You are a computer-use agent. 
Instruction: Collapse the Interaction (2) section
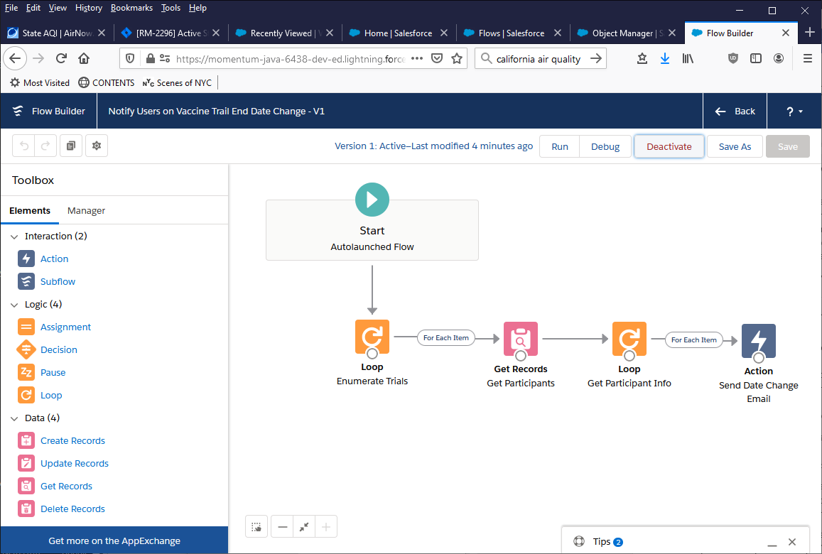[15, 237]
